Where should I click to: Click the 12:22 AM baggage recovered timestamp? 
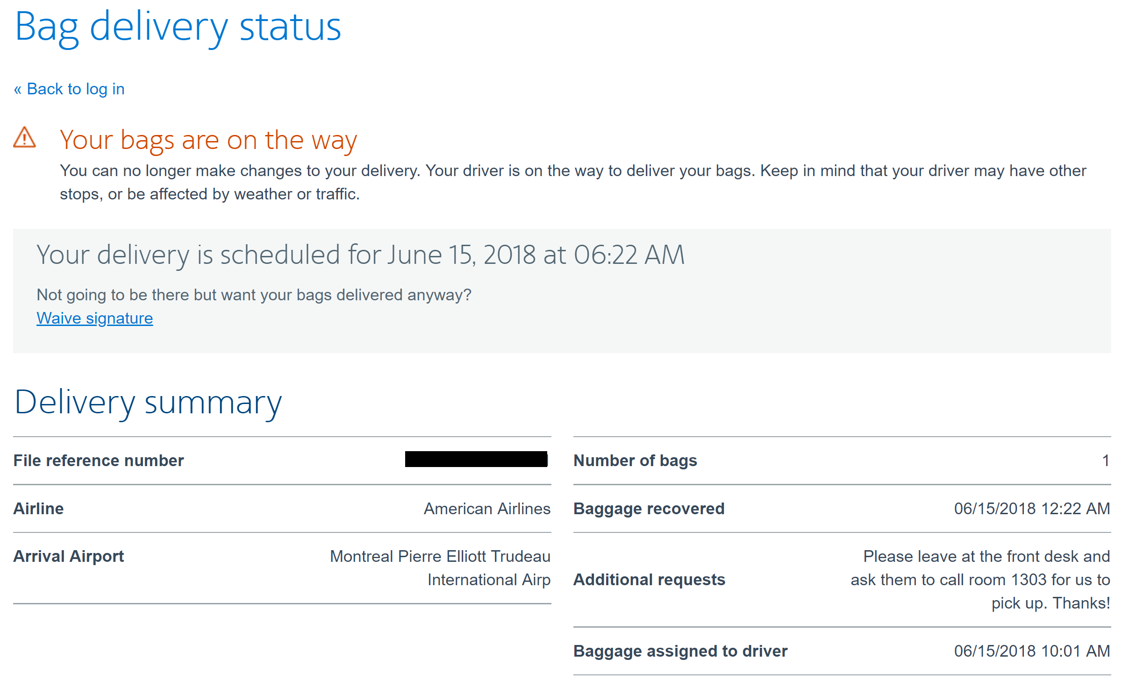pyautogui.click(x=1032, y=509)
